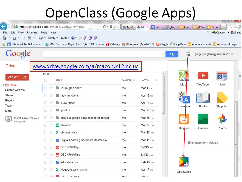The width and height of the screenshot is (242, 182).
Task: Check the box for DSCN6993f.jpg
Action: (46, 147)
